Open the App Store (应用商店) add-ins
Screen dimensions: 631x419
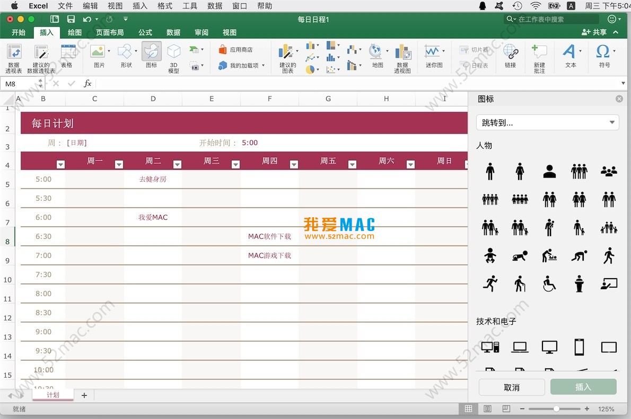[x=236, y=49]
